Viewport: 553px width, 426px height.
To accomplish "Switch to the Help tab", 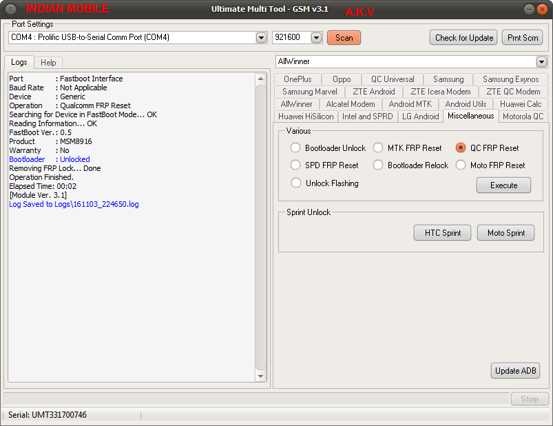I will point(48,62).
